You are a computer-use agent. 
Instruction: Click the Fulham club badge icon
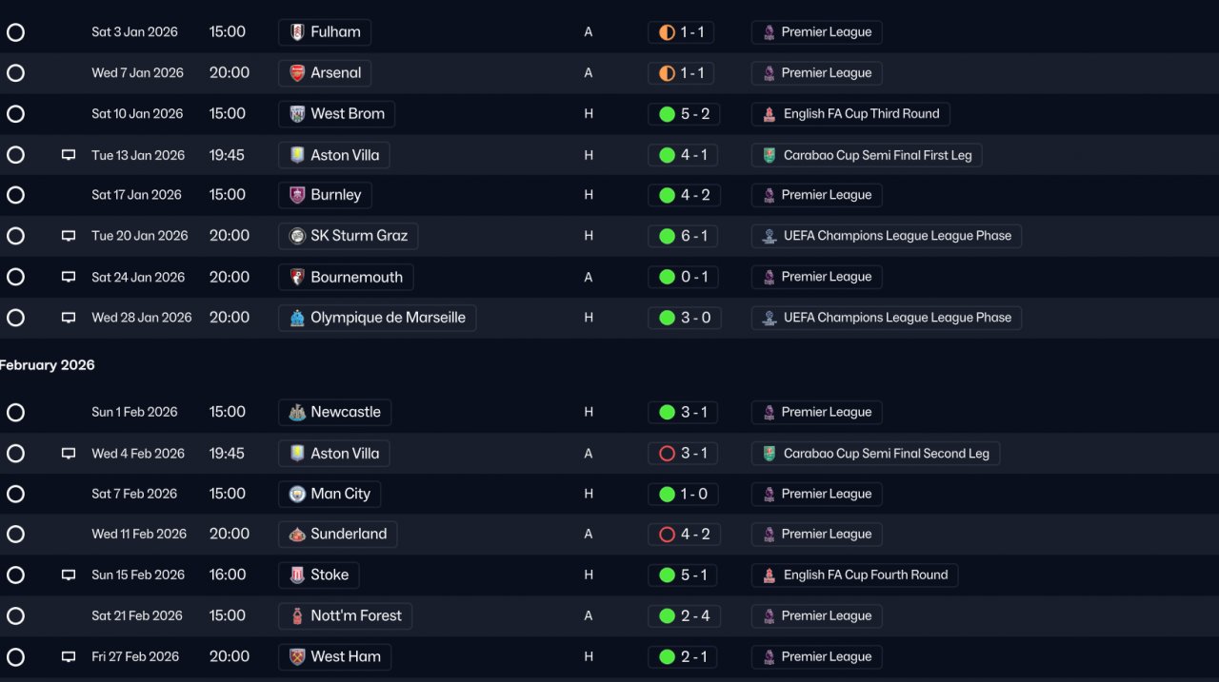(x=297, y=32)
